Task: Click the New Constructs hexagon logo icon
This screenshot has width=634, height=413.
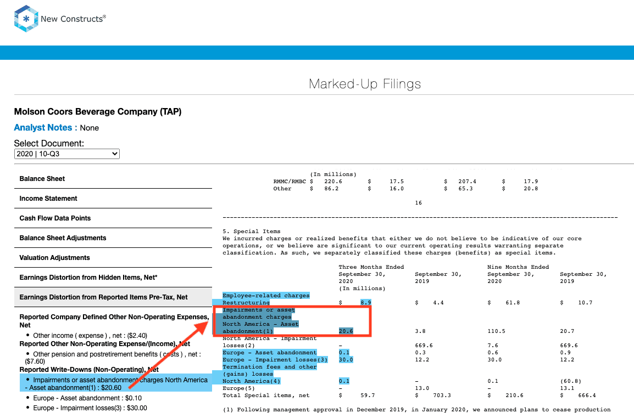Action: 26,19
